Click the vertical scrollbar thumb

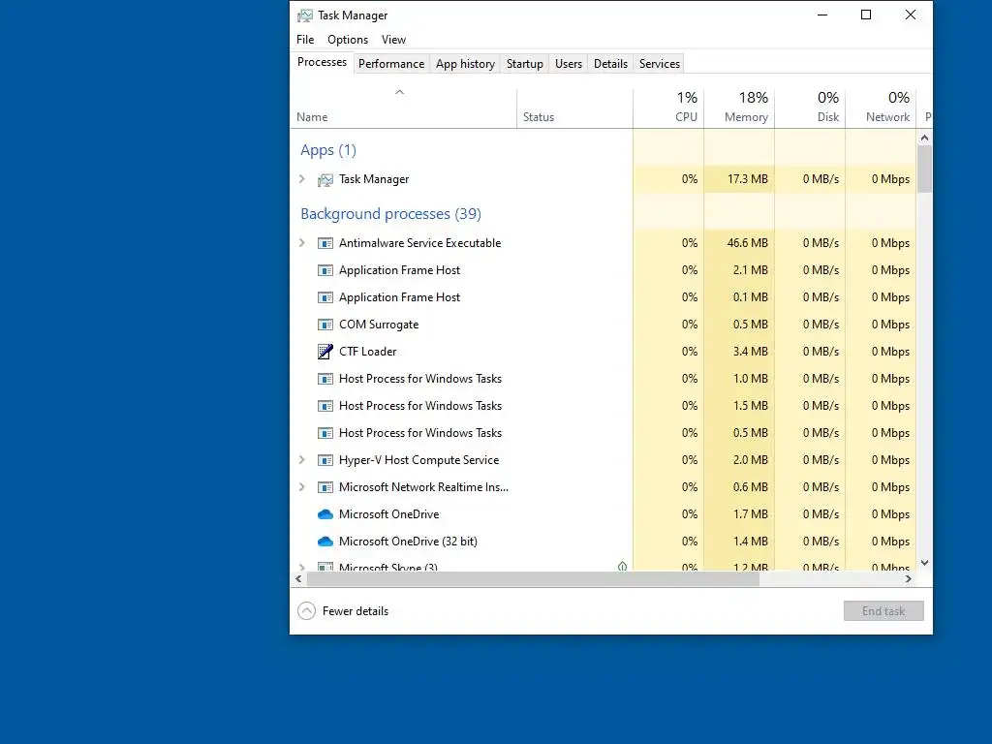tap(924, 169)
